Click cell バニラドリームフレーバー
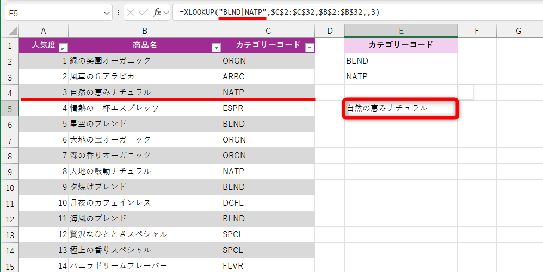The image size is (543, 272). tap(145, 266)
